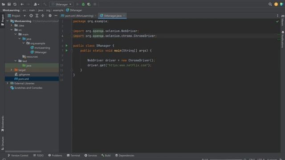This screenshot has width=285, height=160.
Task: Open the Project panel settings gear
Action: click(x=50, y=16)
